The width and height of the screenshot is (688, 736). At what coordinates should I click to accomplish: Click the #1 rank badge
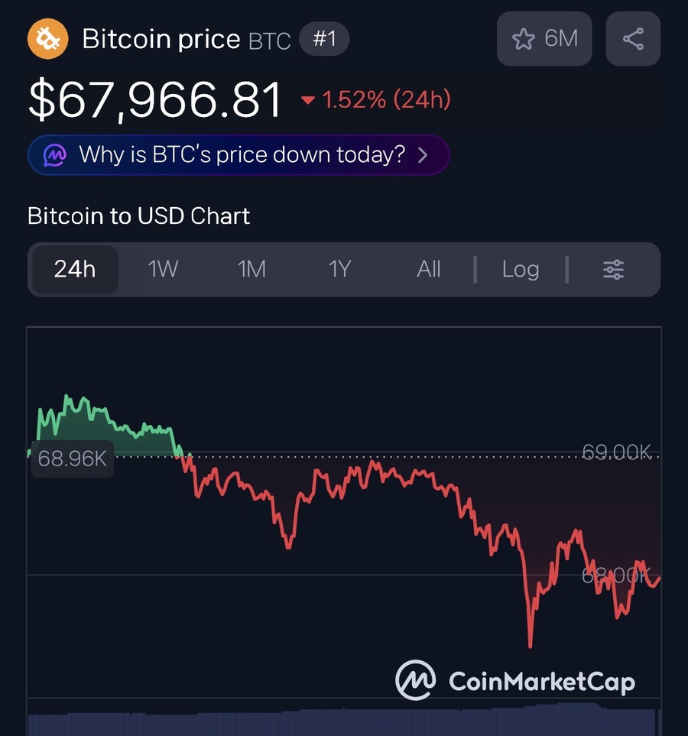click(x=324, y=38)
